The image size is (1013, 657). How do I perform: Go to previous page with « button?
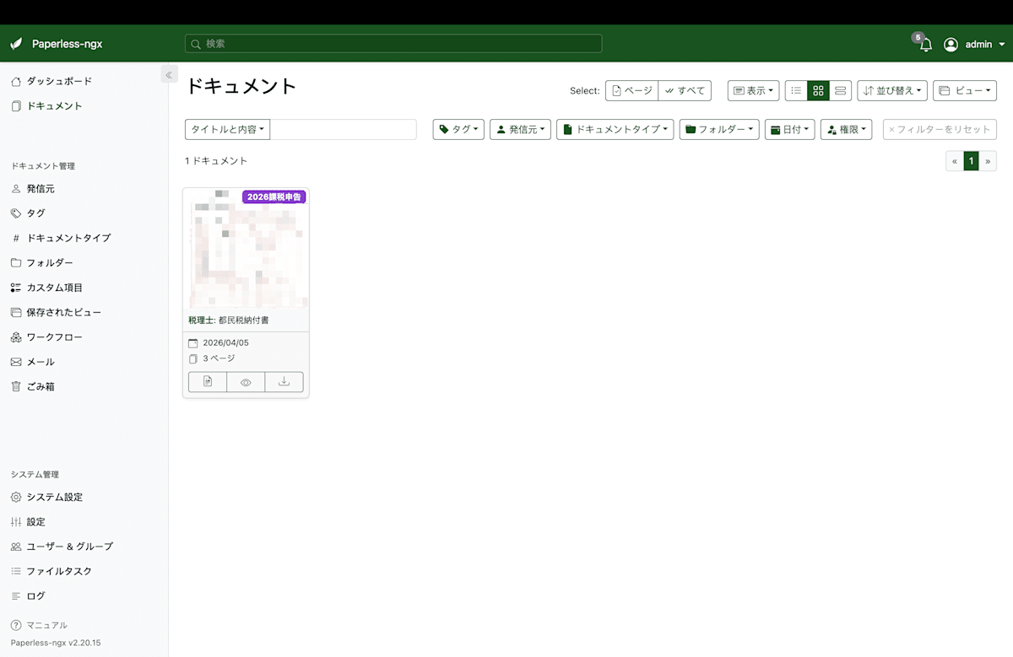(955, 161)
